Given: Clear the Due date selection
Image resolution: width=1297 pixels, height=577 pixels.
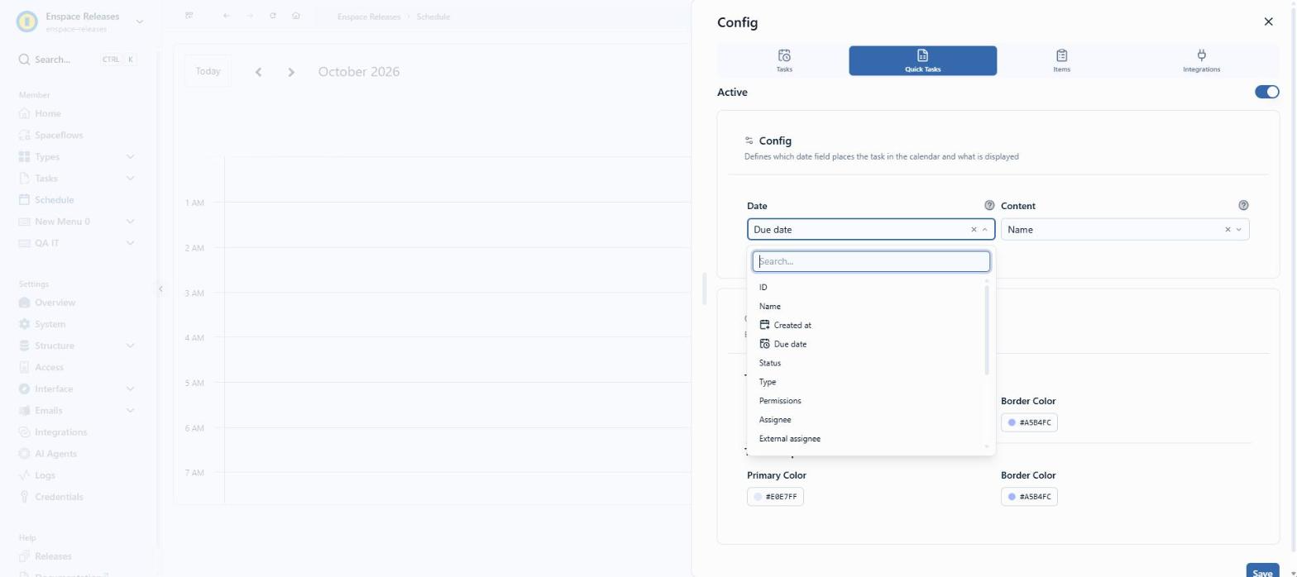Looking at the screenshot, I should pos(974,230).
